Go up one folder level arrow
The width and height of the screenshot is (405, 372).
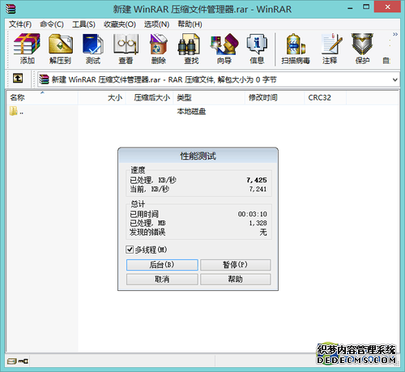(x=18, y=79)
